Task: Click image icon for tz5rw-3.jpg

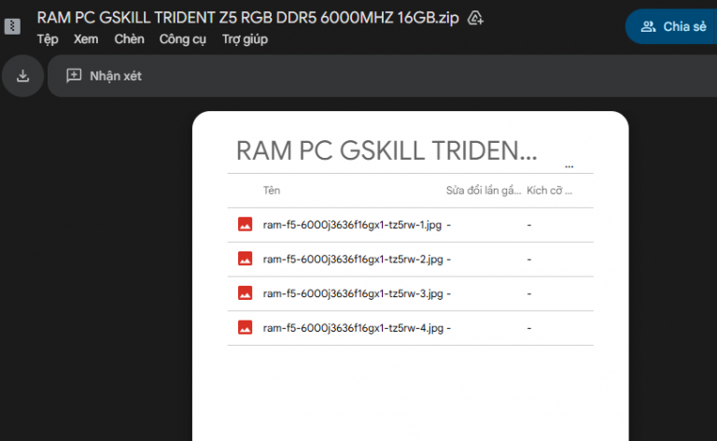Action: 246,292
